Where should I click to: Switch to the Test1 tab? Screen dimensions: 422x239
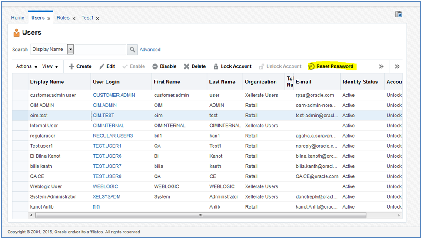click(x=87, y=17)
